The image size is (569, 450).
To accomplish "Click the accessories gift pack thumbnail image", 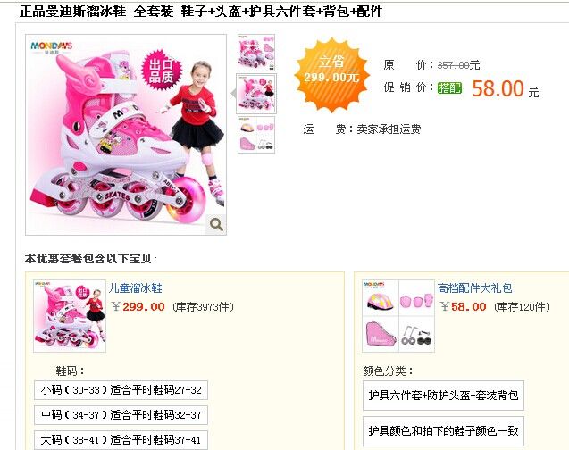I will coord(398,316).
